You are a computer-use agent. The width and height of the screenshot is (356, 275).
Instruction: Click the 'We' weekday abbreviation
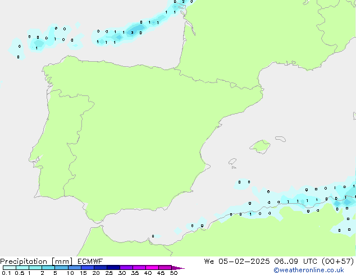coord(209,262)
